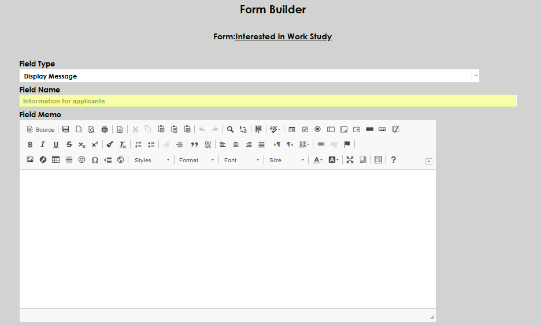Insert a selection field icon
Image resolution: width=541 pixels, height=325 pixels.
point(357,129)
